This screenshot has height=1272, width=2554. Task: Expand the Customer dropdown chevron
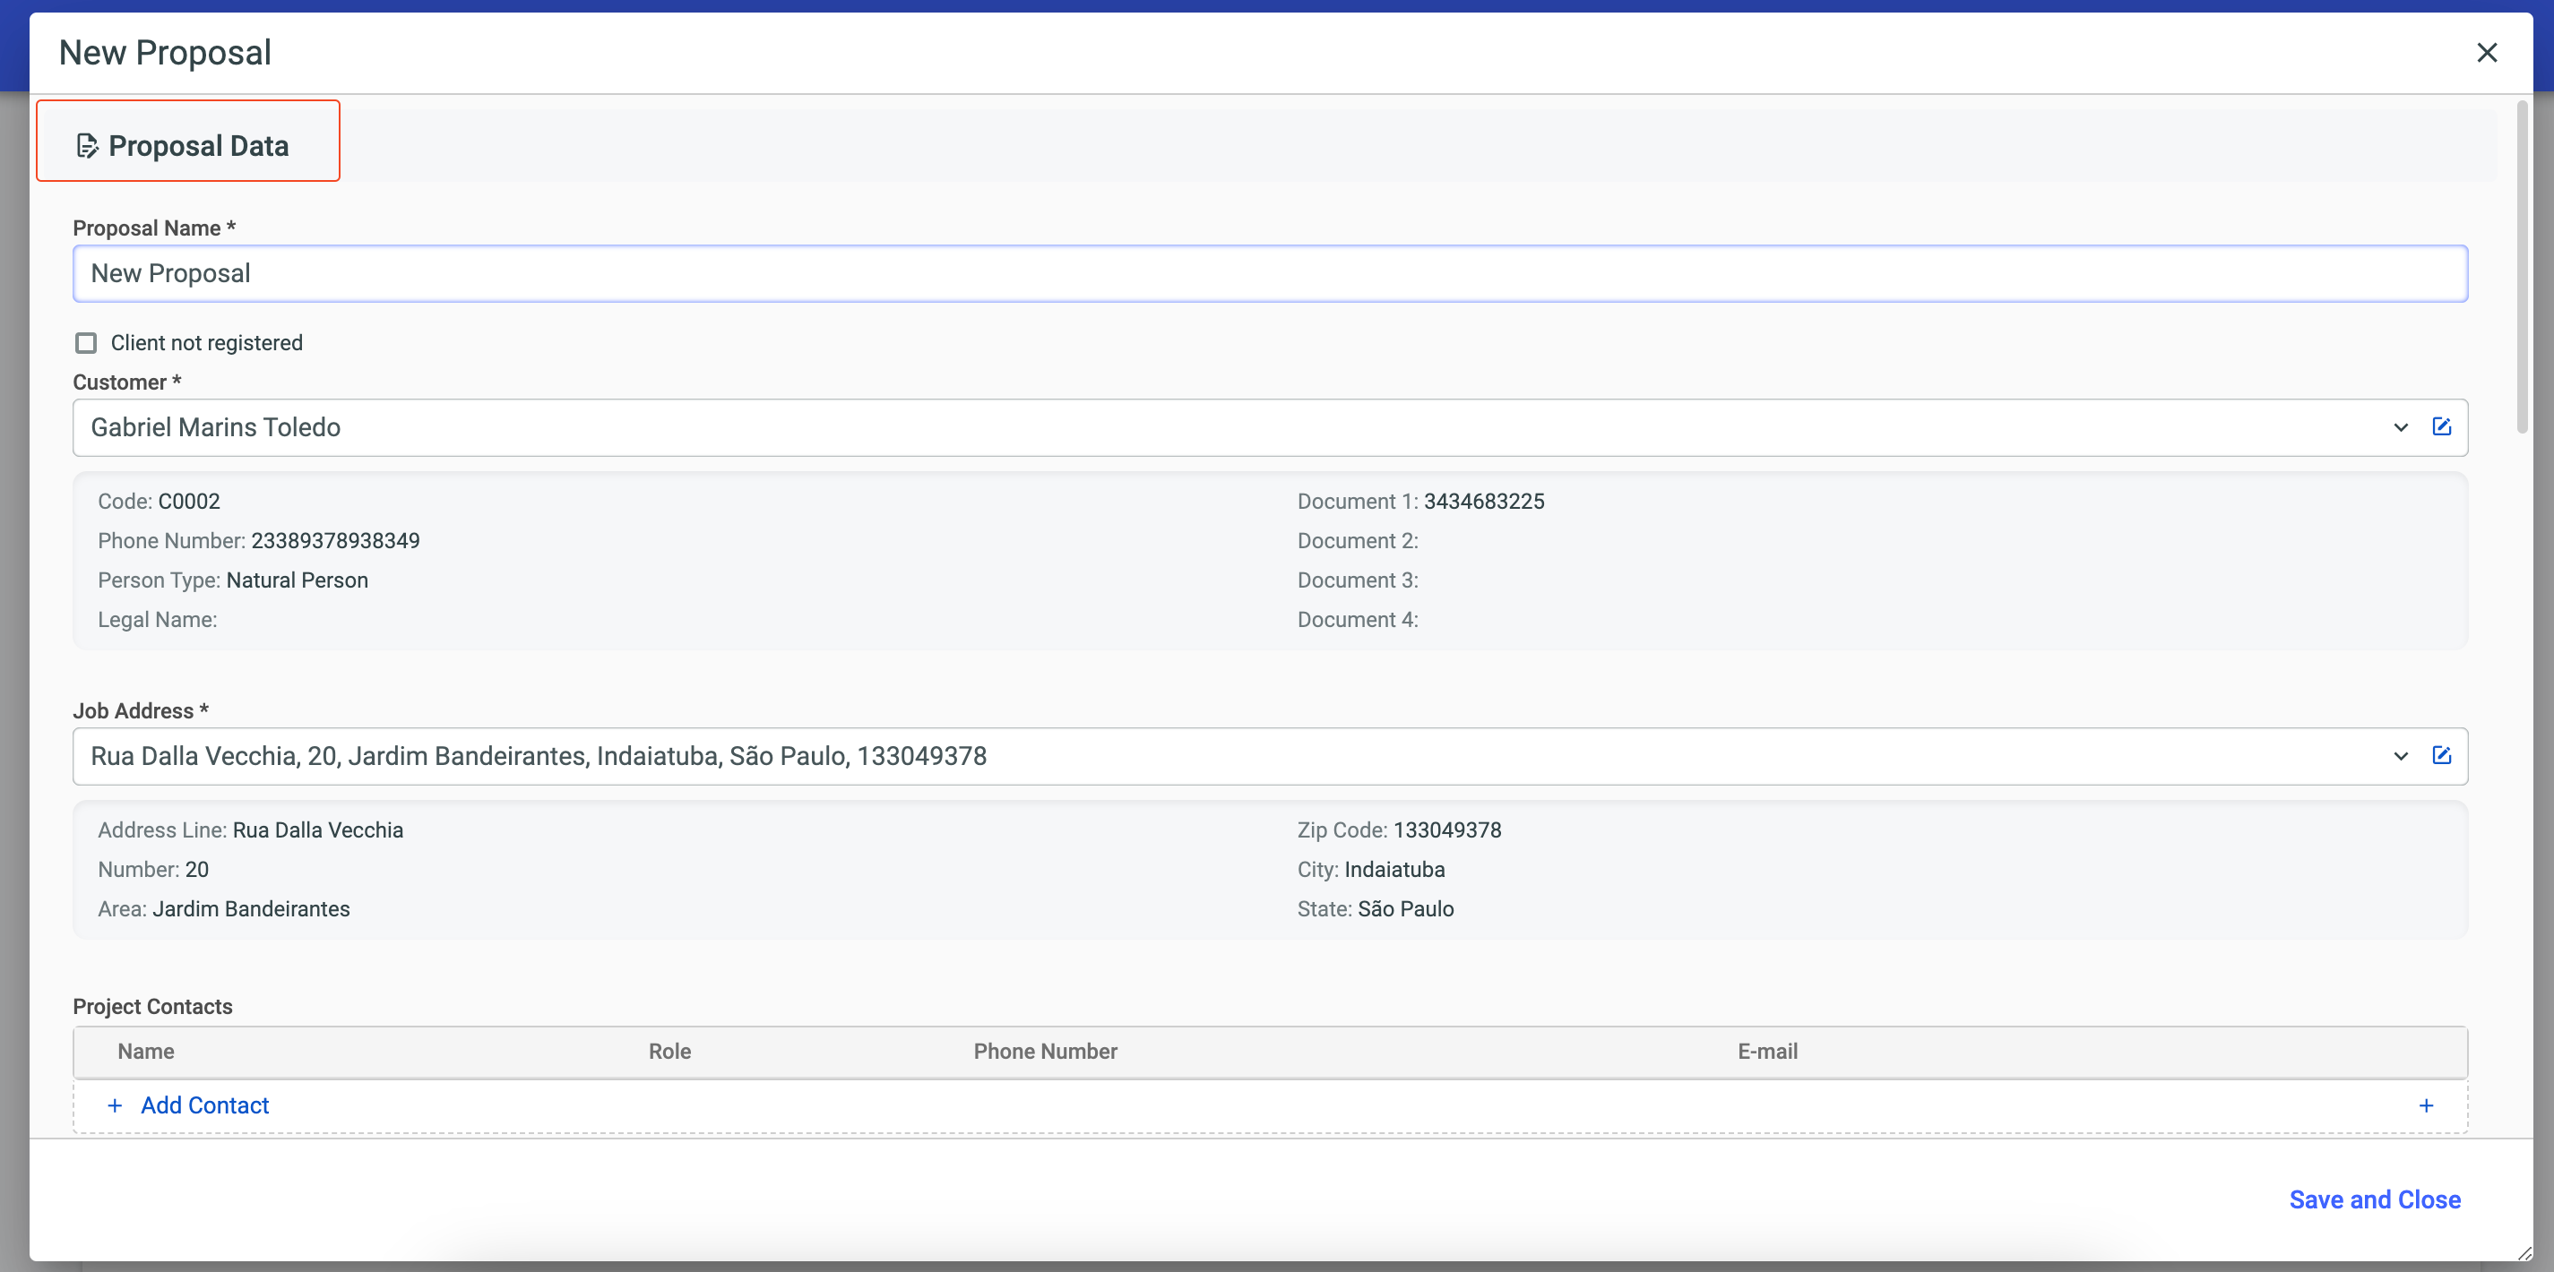(2401, 427)
